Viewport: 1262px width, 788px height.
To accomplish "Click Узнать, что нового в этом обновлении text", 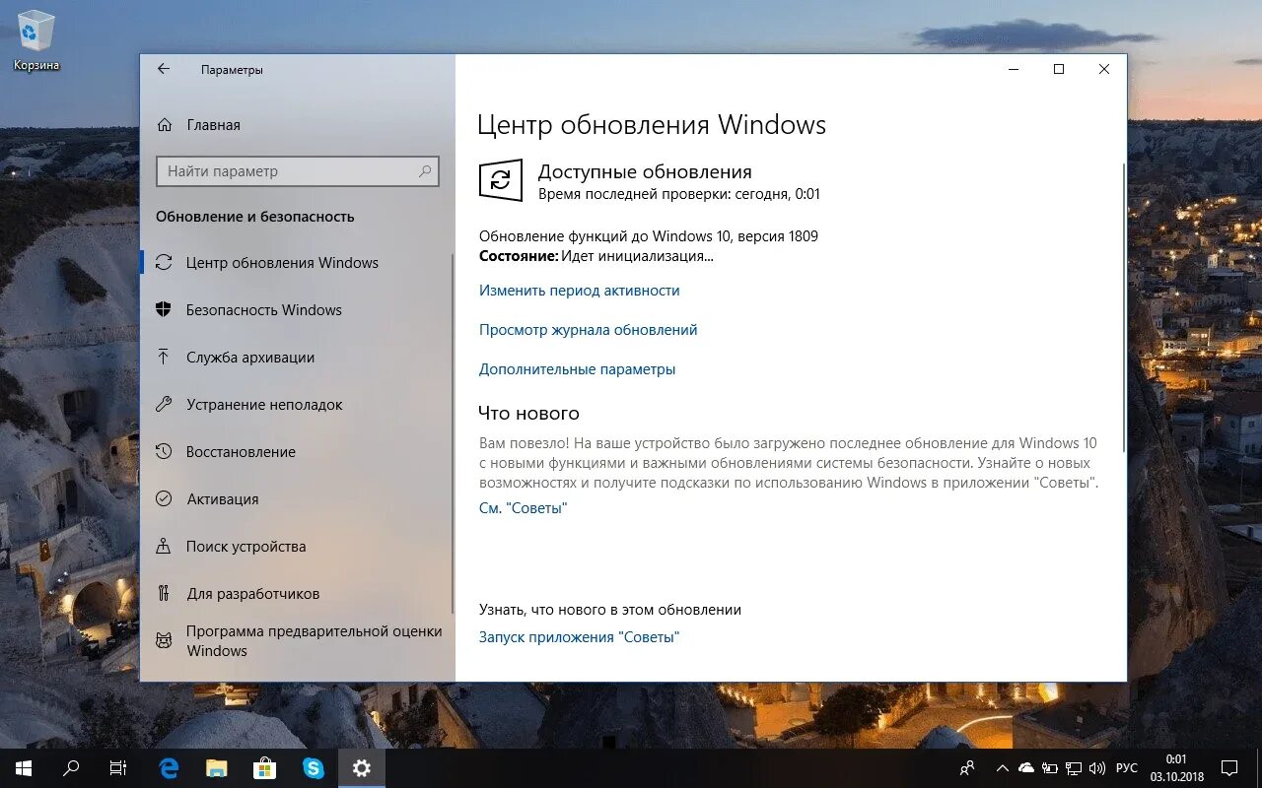I will 610,610.
